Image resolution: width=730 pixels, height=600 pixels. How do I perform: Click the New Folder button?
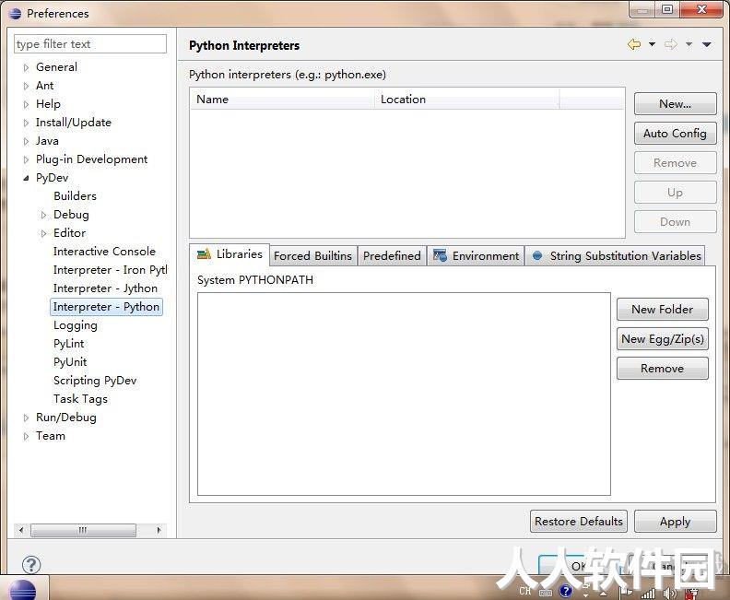pos(662,310)
